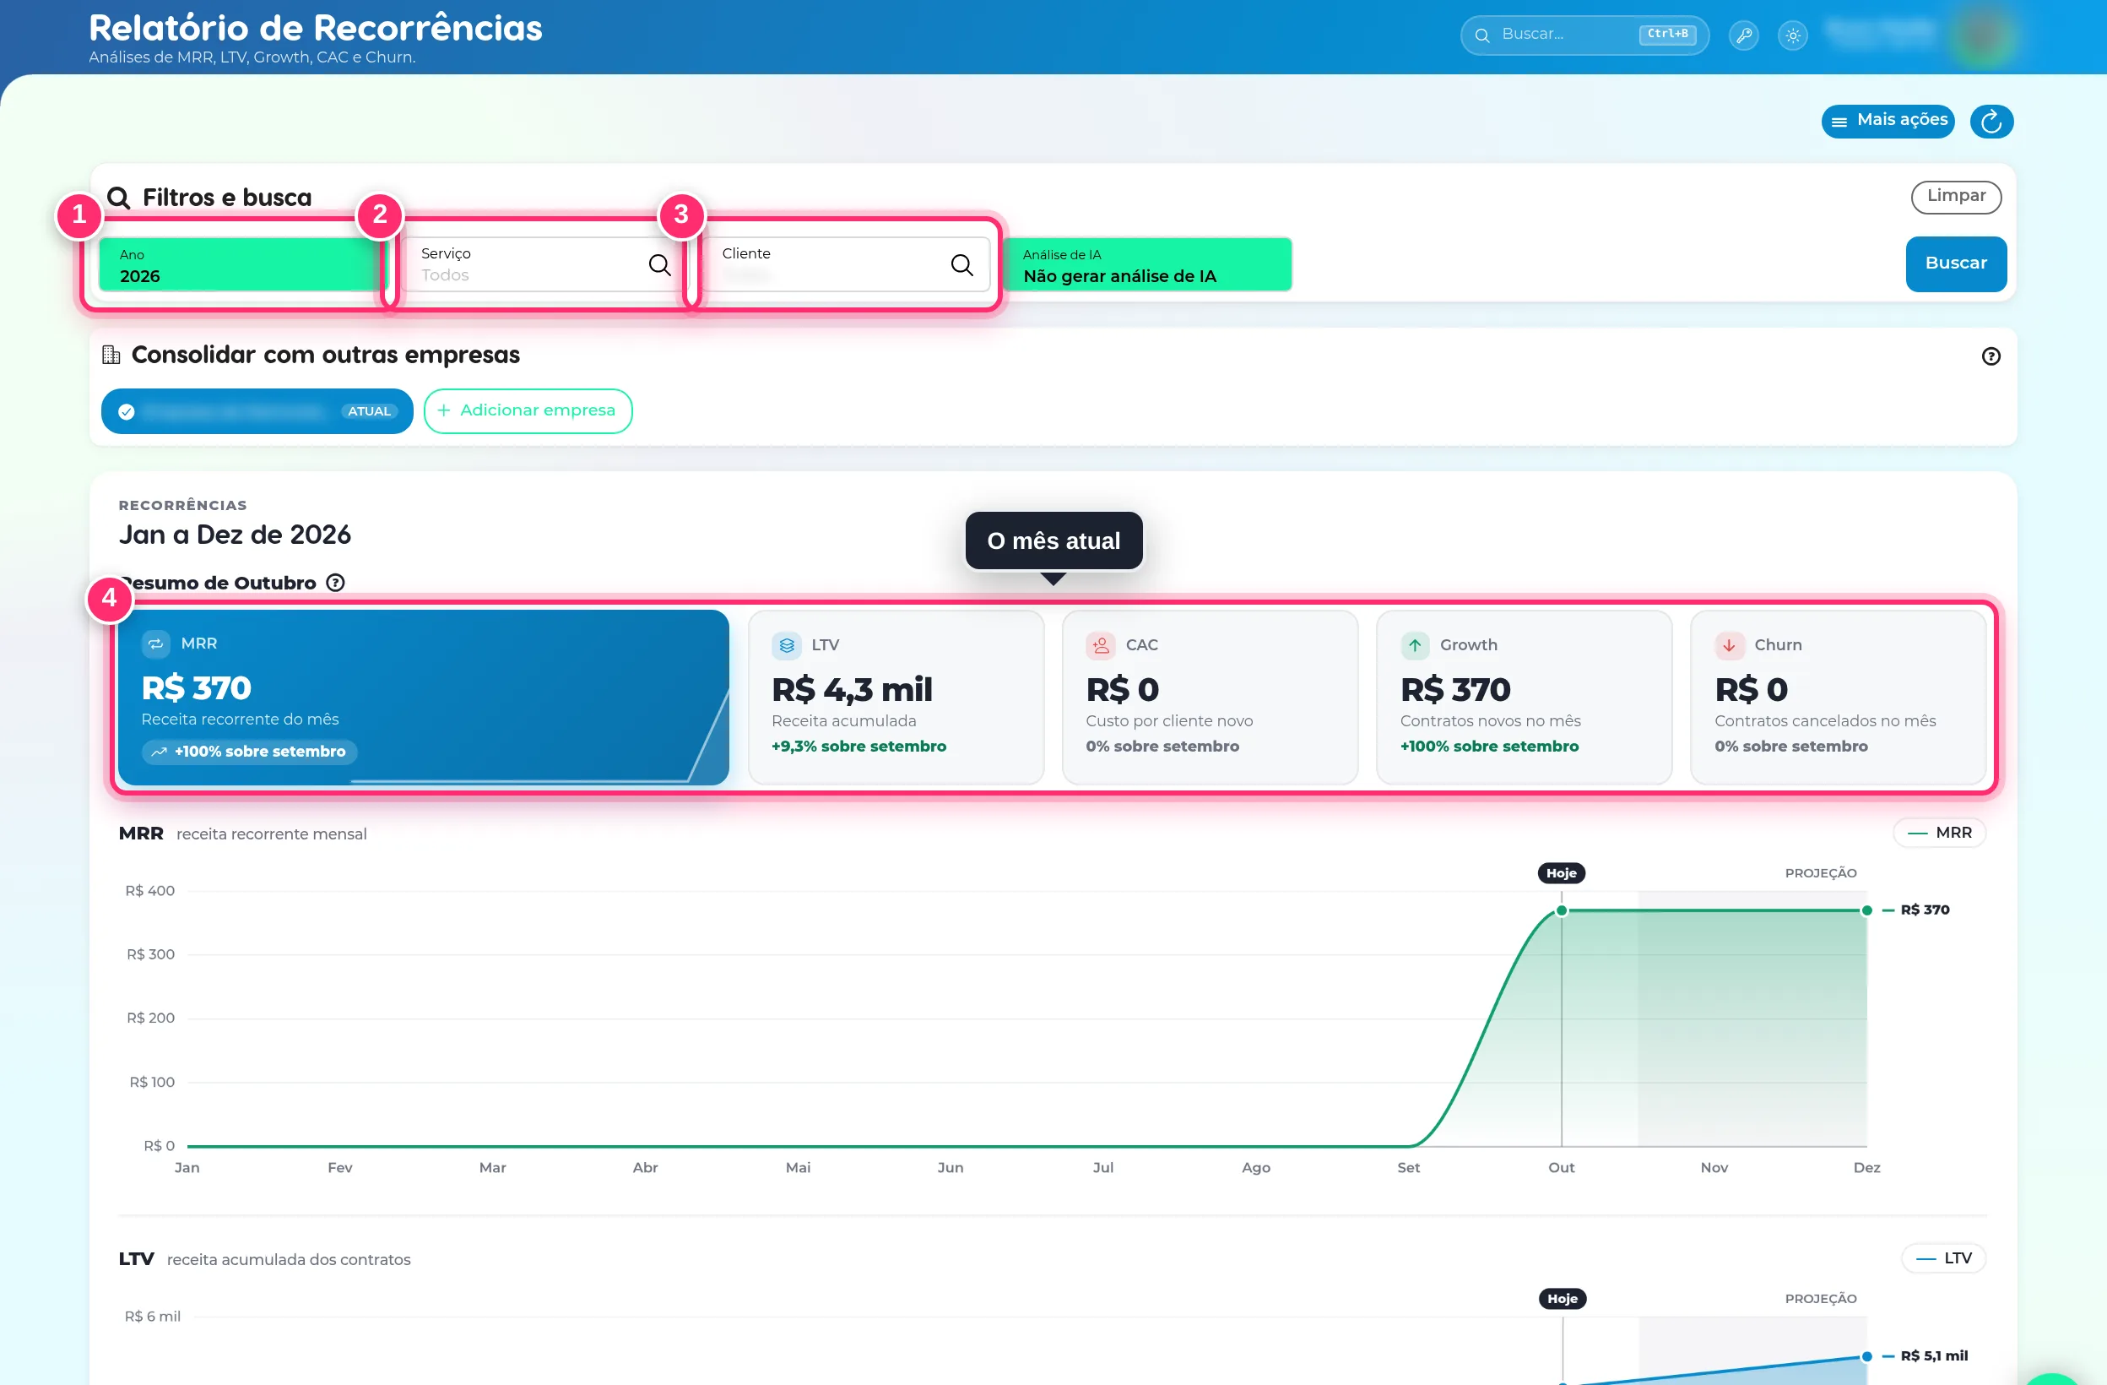Click the MRR card recurrence icon
Image resolution: width=2107 pixels, height=1385 pixels.
pyautogui.click(x=156, y=644)
